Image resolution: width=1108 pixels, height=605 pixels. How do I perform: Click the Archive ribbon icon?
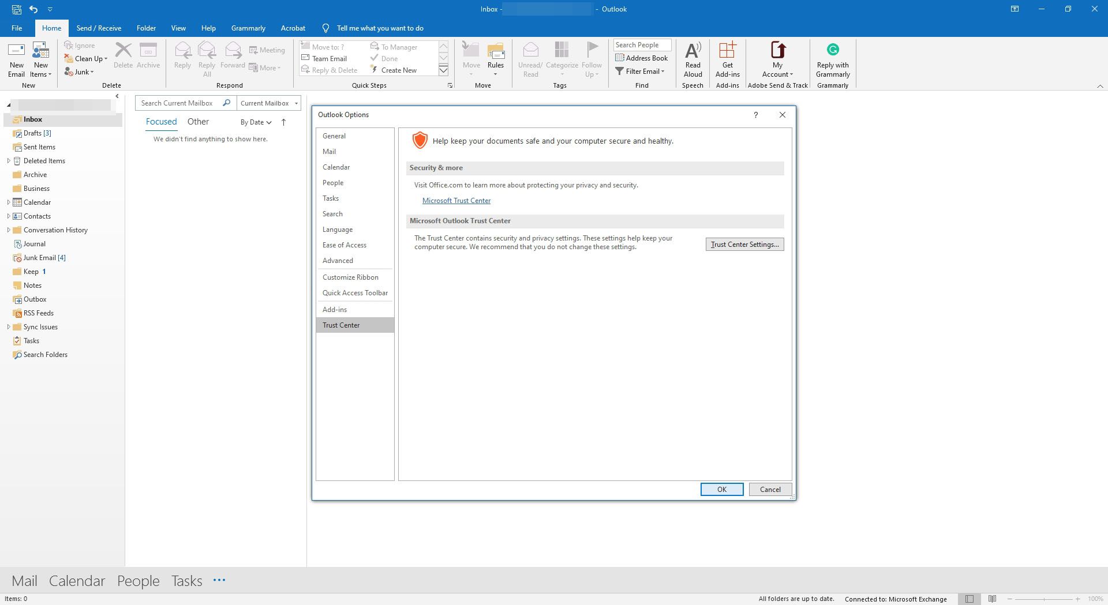[x=148, y=55]
